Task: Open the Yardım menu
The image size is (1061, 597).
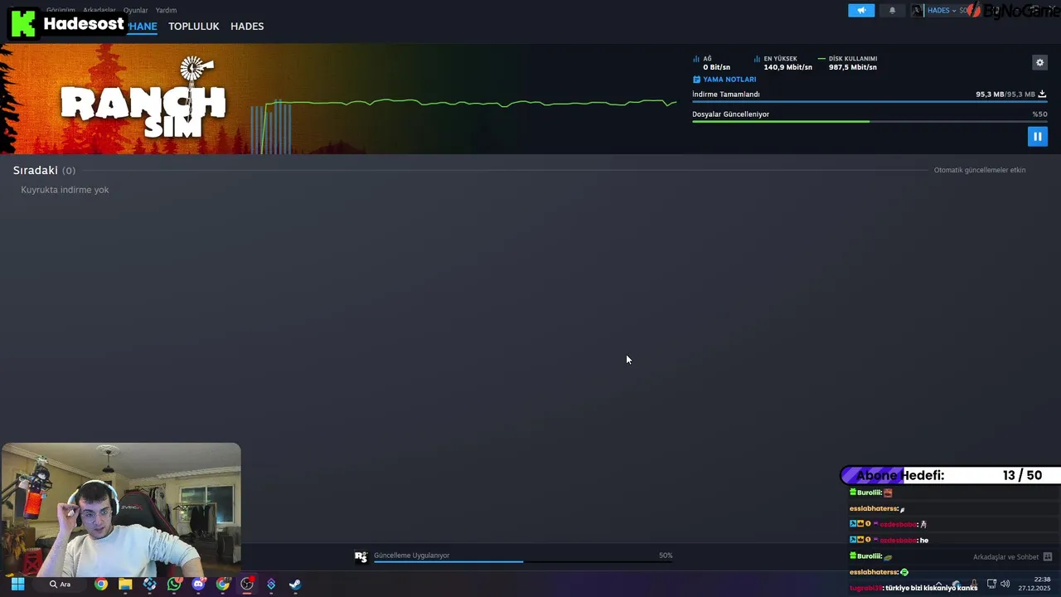Action: [x=167, y=10]
